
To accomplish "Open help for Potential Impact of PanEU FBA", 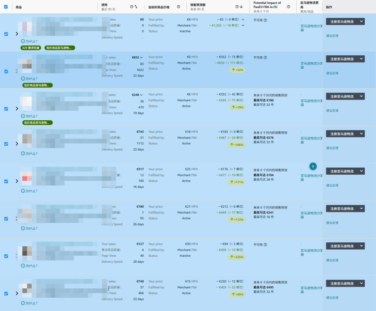I will 289,7.
